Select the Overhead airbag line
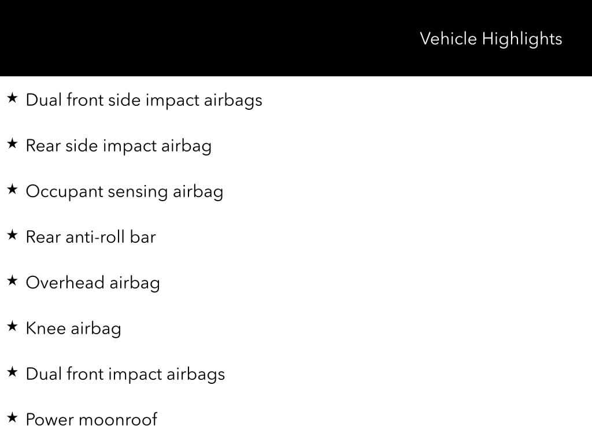 pyautogui.click(x=92, y=283)
